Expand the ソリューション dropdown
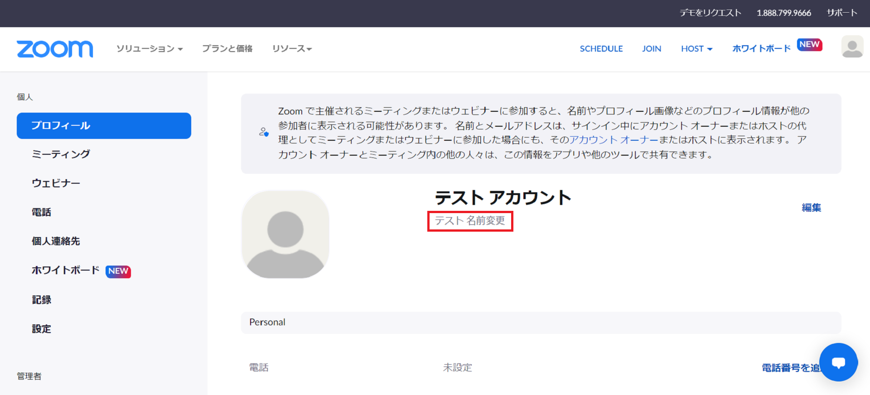 [150, 49]
